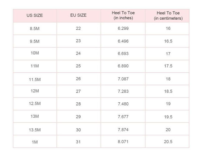Click the 11.5M size cell

point(35,79)
